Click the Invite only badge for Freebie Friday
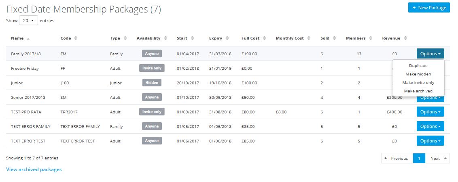This screenshot has width=458, height=182. (x=152, y=68)
